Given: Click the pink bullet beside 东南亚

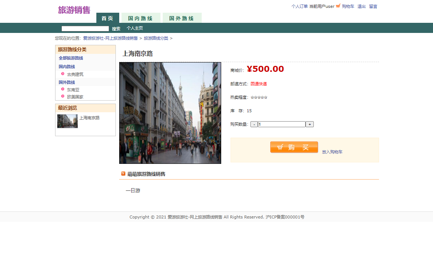Looking at the screenshot, I should (x=63, y=89).
